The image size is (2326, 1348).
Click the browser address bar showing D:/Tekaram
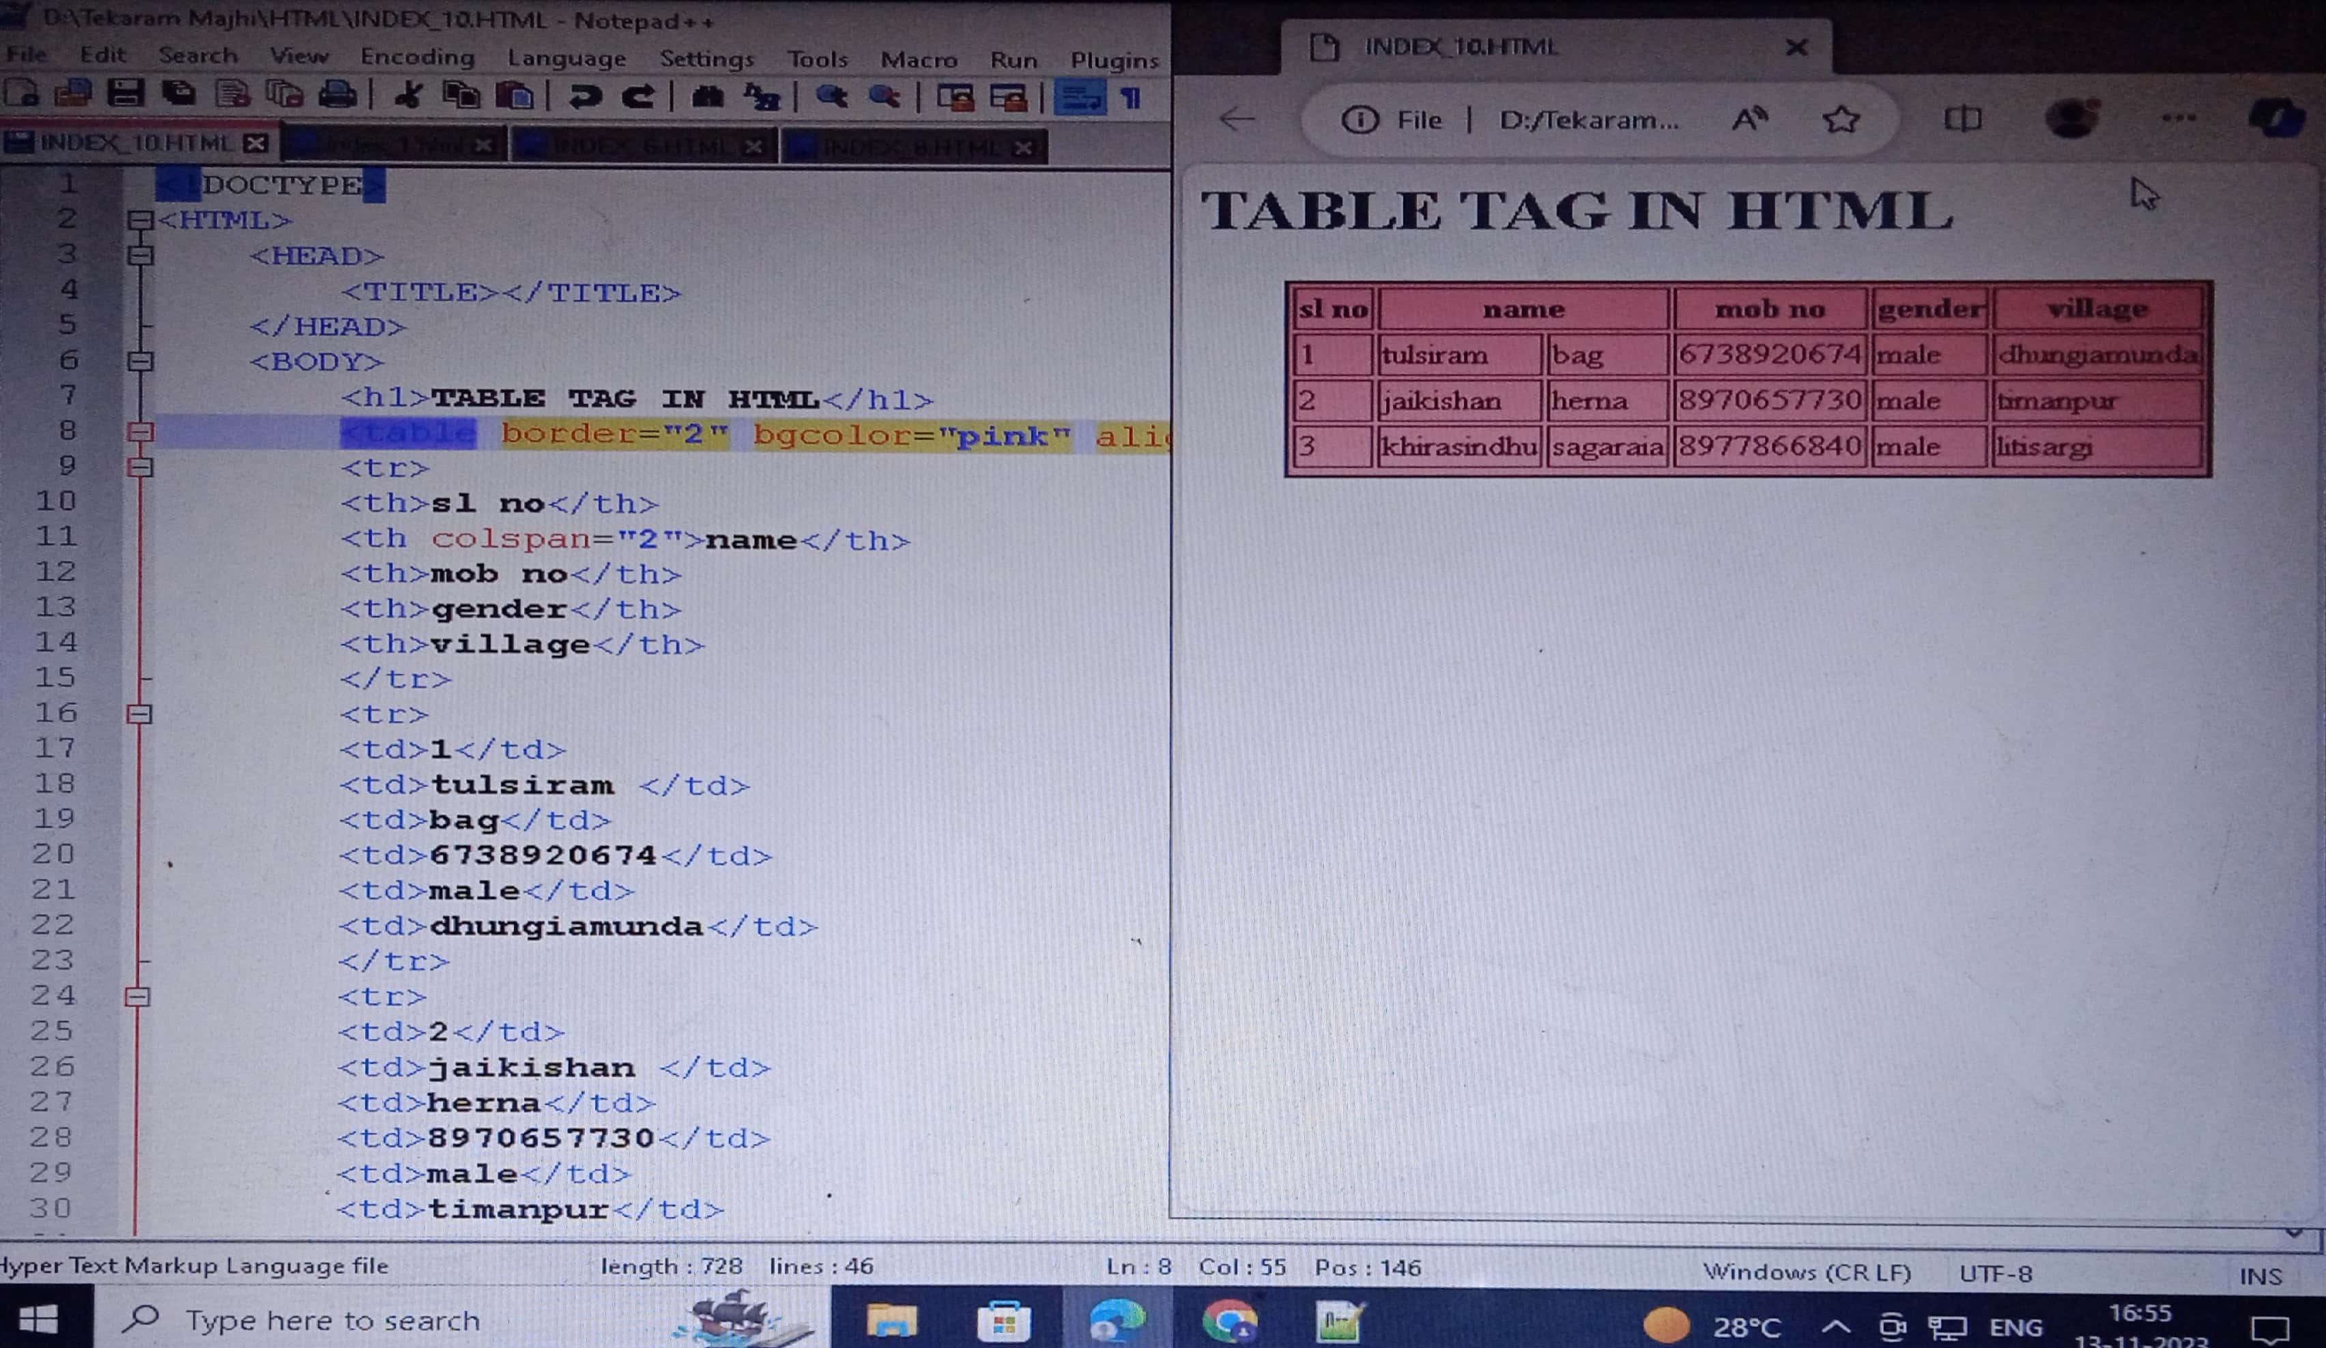pyautogui.click(x=1588, y=120)
